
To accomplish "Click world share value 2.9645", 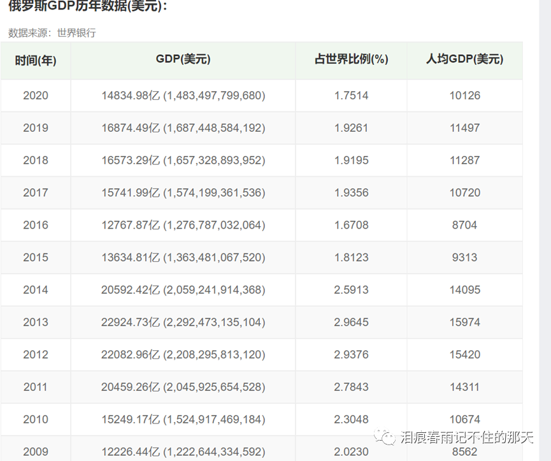I will (x=352, y=322).
